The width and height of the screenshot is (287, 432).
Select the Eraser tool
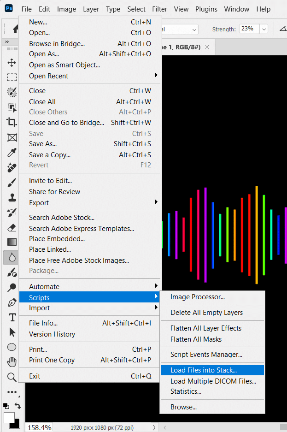12,227
